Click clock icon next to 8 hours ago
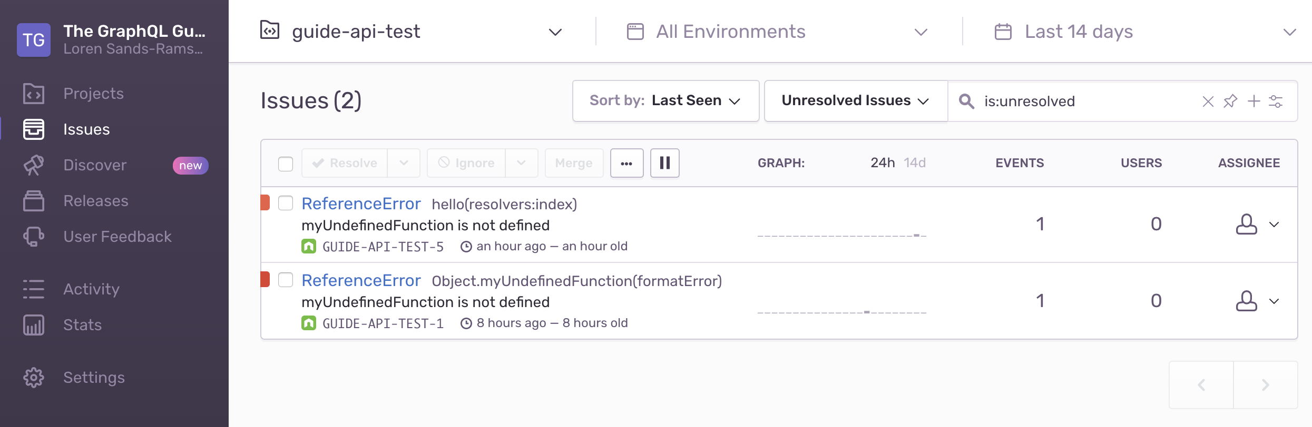This screenshot has height=427, width=1312. coord(466,323)
